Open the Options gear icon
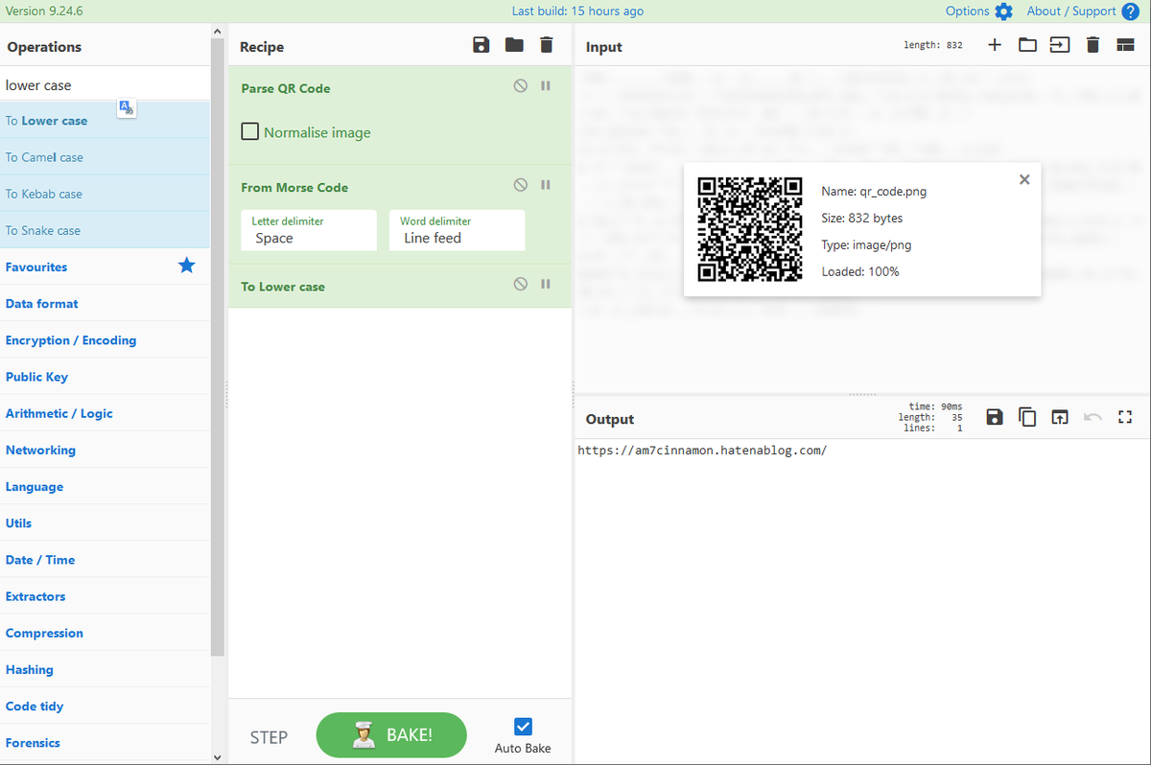This screenshot has width=1151, height=765. 1003,12
